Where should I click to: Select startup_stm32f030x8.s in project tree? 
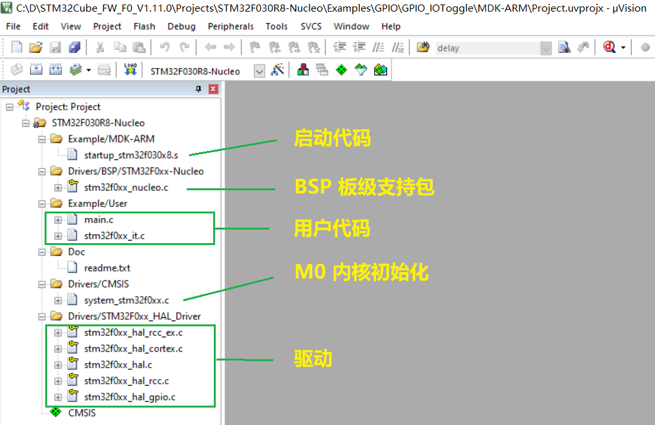[x=130, y=155]
